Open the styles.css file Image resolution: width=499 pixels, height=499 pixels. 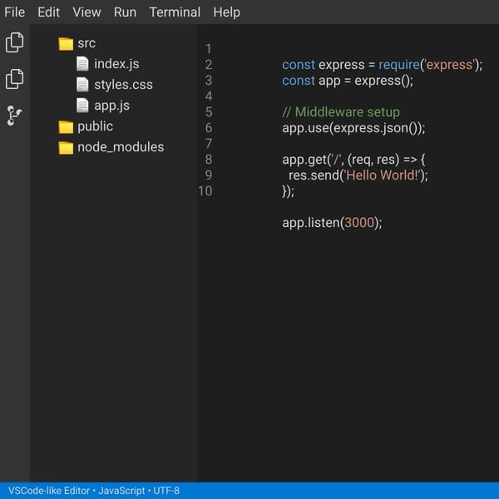[x=123, y=85]
